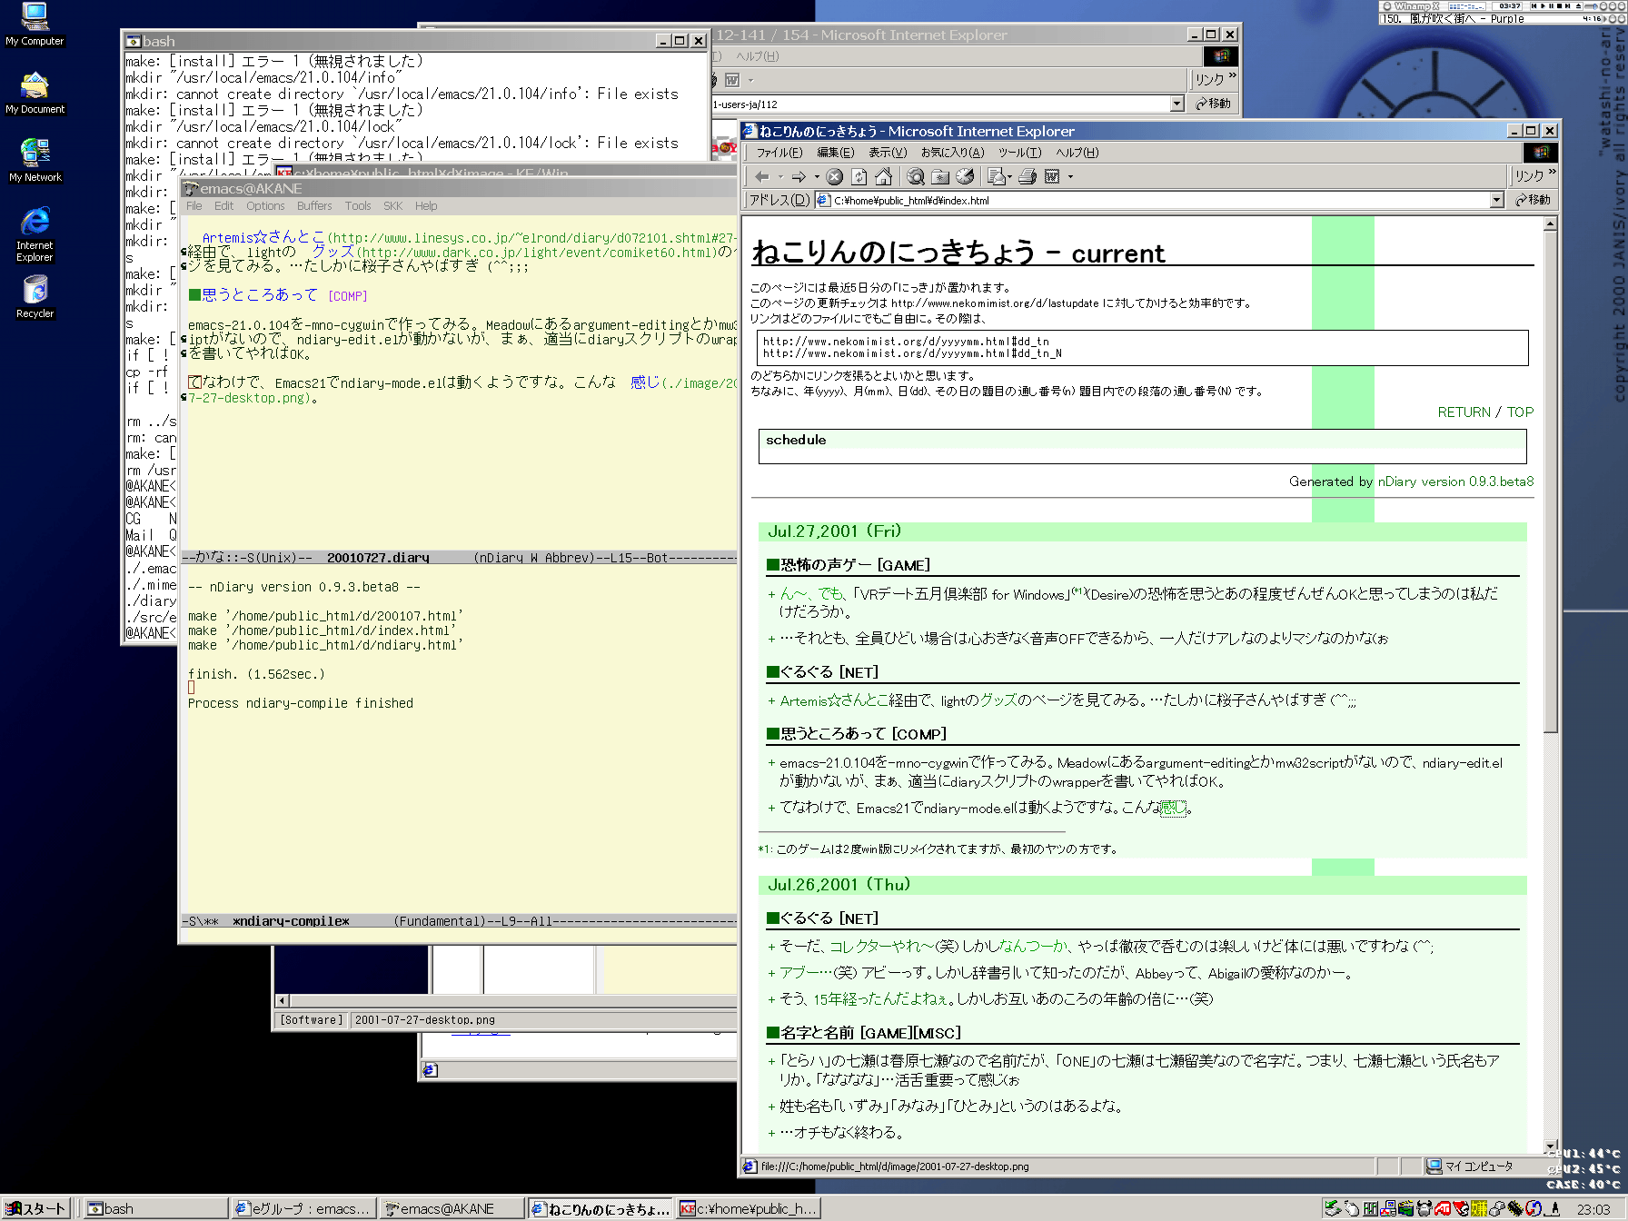This screenshot has width=1628, height=1221.
Task: Switch to eグループ : emacs taskbar button
Action: (303, 1208)
